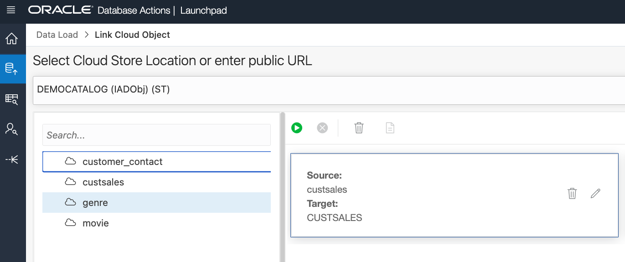
Task: Click the grey stop button
Action: 322,128
